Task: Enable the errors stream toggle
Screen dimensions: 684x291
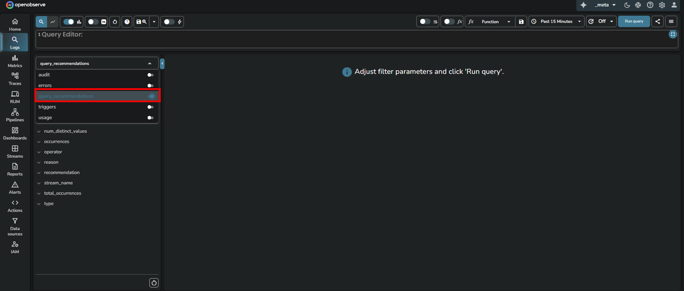Action: (150, 85)
